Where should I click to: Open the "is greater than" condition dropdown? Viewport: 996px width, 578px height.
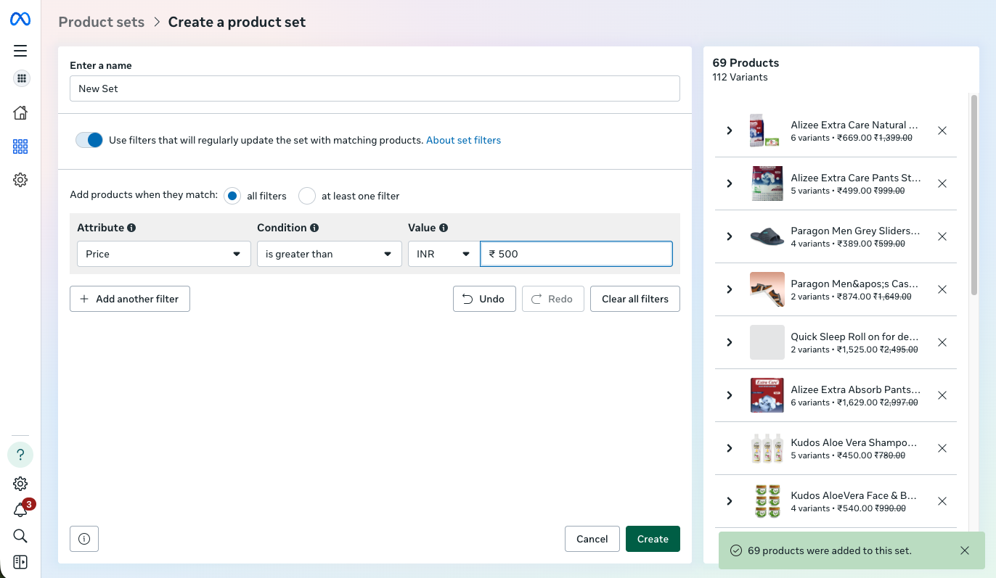(x=329, y=254)
